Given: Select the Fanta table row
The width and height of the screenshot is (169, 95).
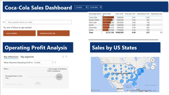Looking at the screenshot, I should 125,30.
